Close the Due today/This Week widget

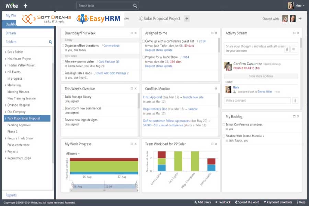pos(136,33)
